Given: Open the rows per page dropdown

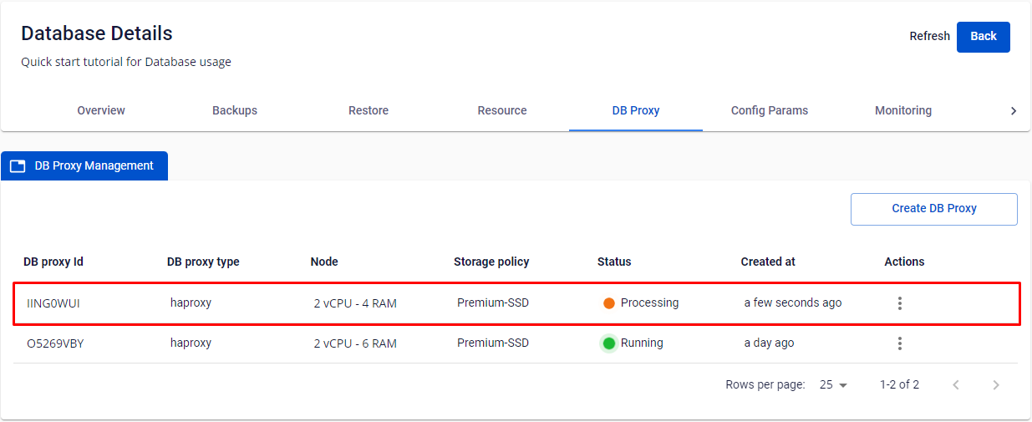Looking at the screenshot, I should tap(833, 385).
